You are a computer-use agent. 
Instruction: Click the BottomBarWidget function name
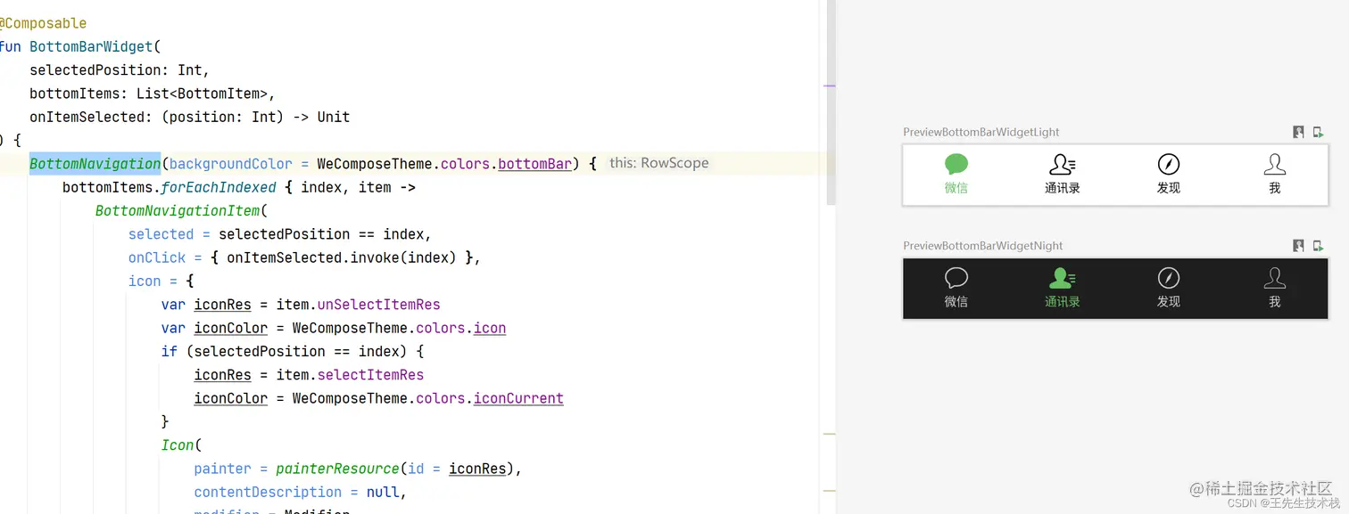91,46
